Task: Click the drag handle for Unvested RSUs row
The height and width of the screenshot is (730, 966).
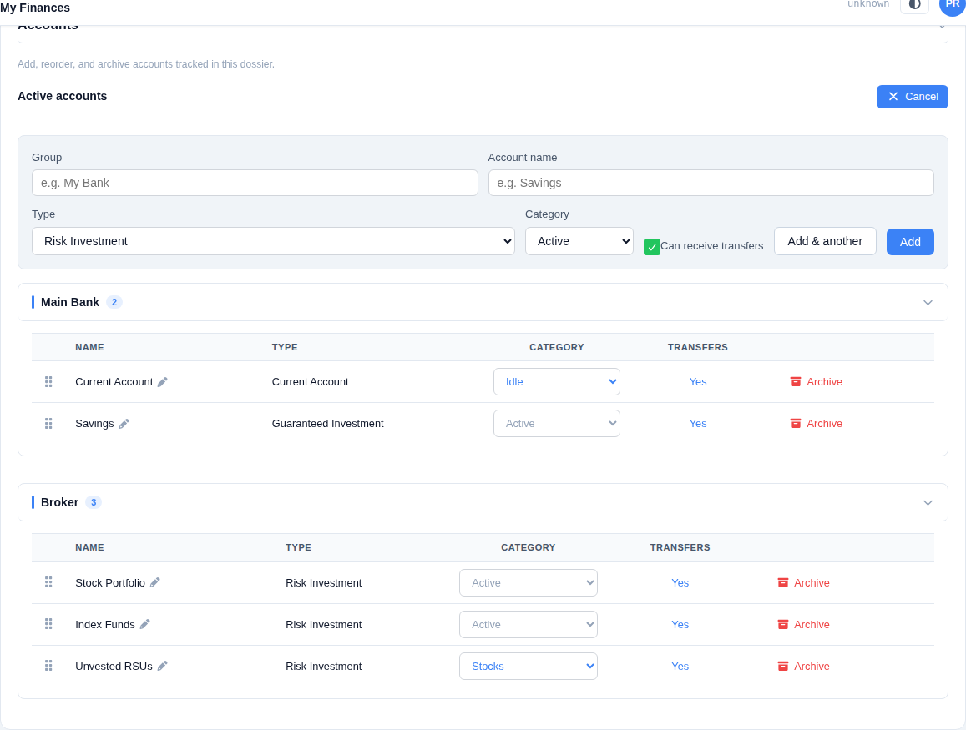Action: click(x=48, y=666)
